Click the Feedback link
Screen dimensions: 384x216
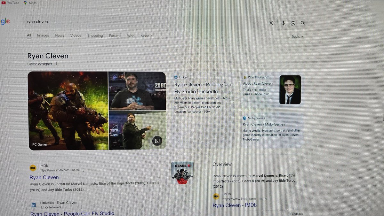pos(296,214)
